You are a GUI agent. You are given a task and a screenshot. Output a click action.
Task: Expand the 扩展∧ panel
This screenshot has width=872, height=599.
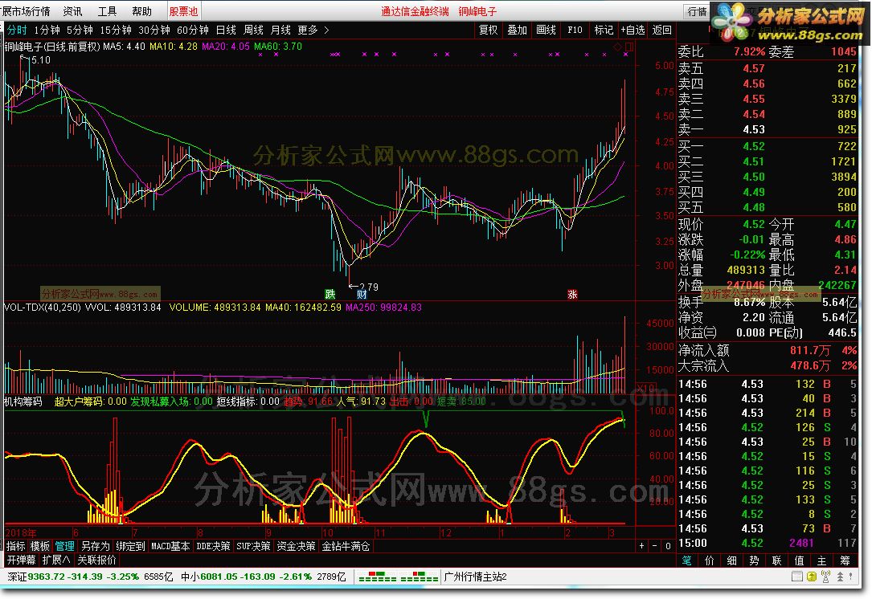(56, 560)
